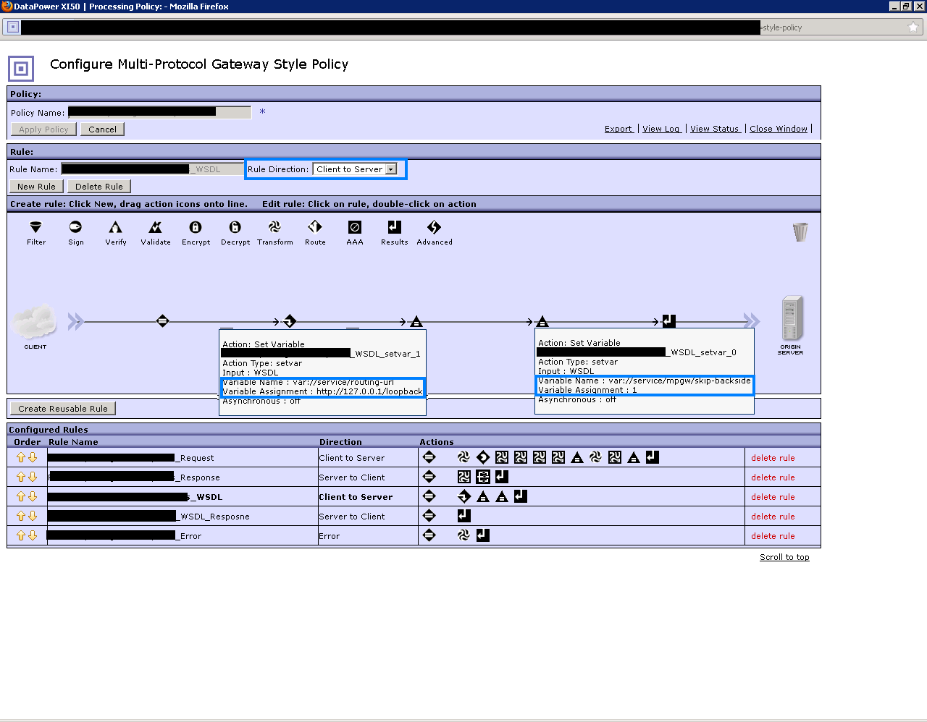This screenshot has width=927, height=722.
Task: Delete the _WSDL rule
Action: pos(773,497)
